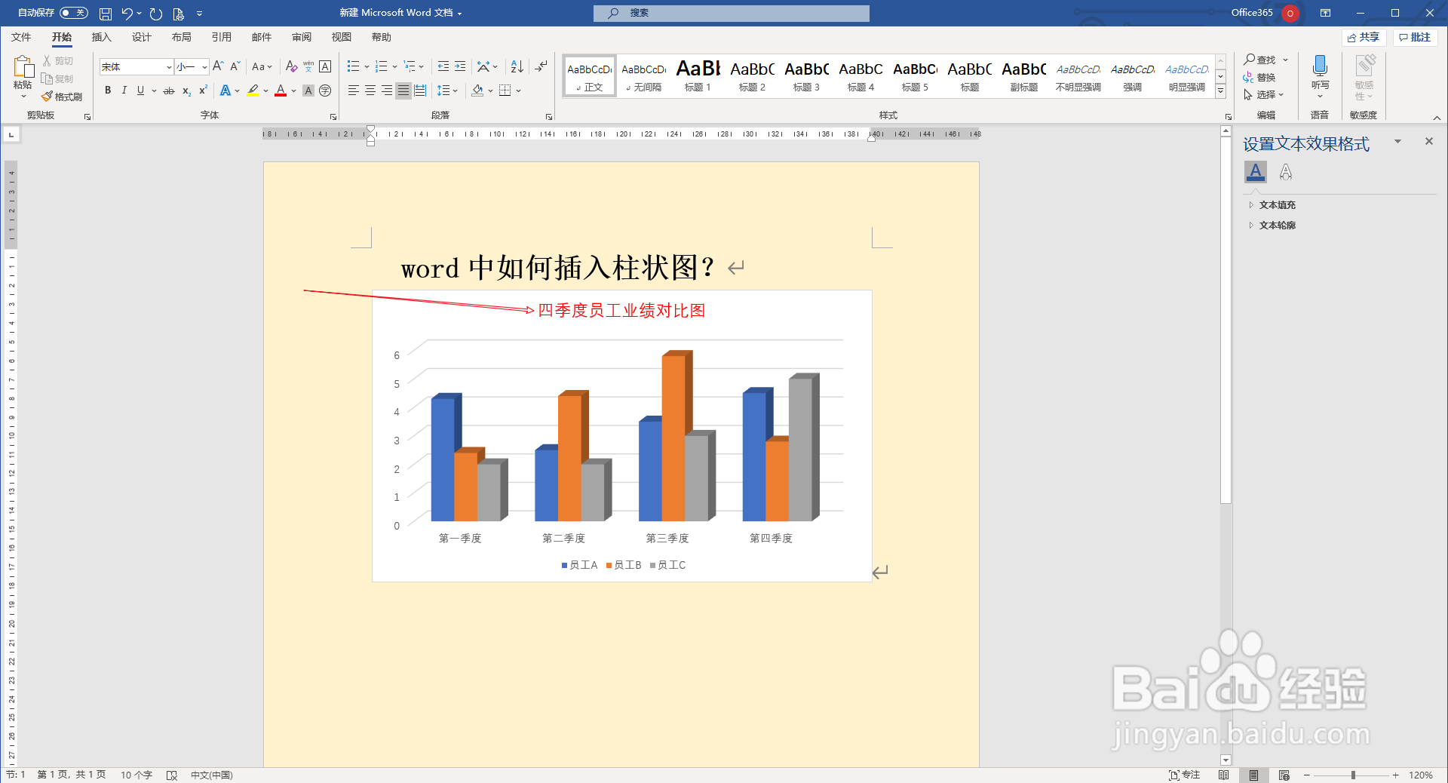Toggle Underline formatting

[x=140, y=91]
